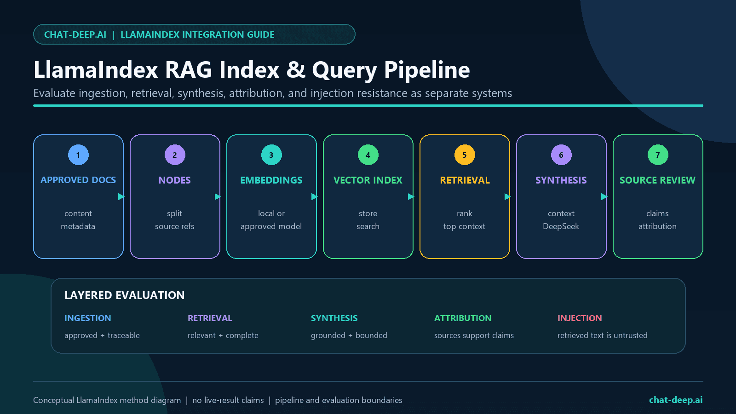Click the CHAT-DEEP.AI header badge
Image resolution: width=736 pixels, height=414 pixels.
194,34
